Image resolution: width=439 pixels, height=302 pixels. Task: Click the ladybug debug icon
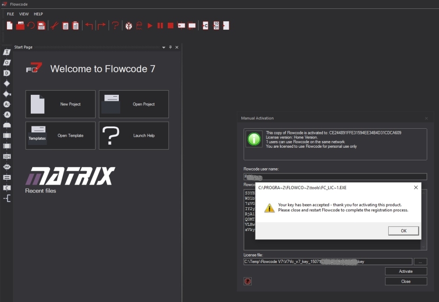[129, 26]
